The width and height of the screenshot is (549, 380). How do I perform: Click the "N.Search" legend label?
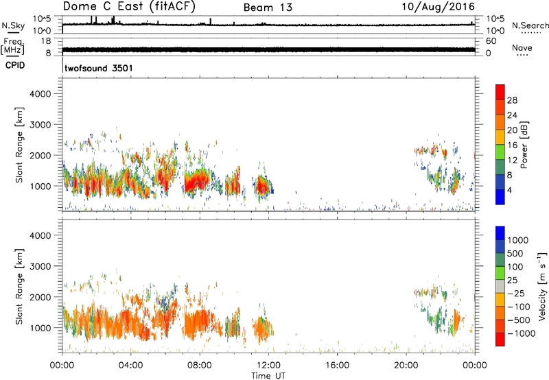(530, 25)
